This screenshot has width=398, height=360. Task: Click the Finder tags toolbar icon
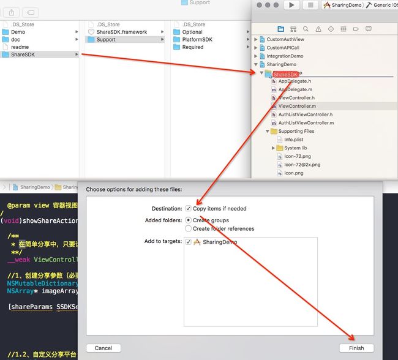coord(31,12)
